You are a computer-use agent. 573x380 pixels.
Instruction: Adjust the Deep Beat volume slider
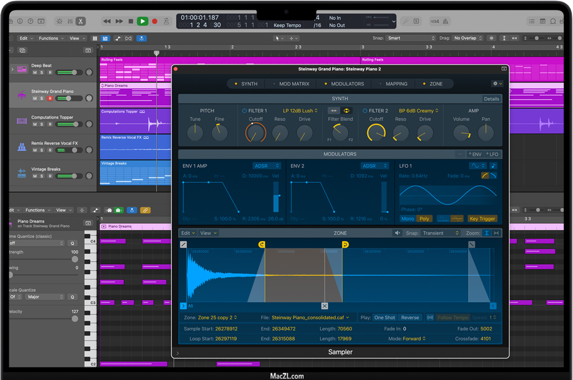coord(73,73)
